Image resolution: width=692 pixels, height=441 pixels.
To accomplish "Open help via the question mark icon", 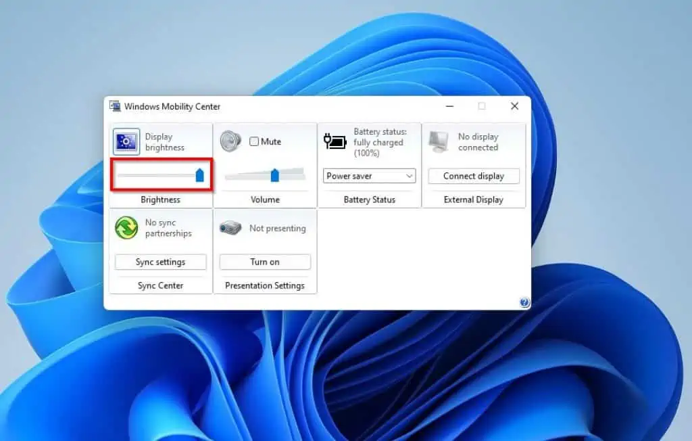I will click(525, 302).
